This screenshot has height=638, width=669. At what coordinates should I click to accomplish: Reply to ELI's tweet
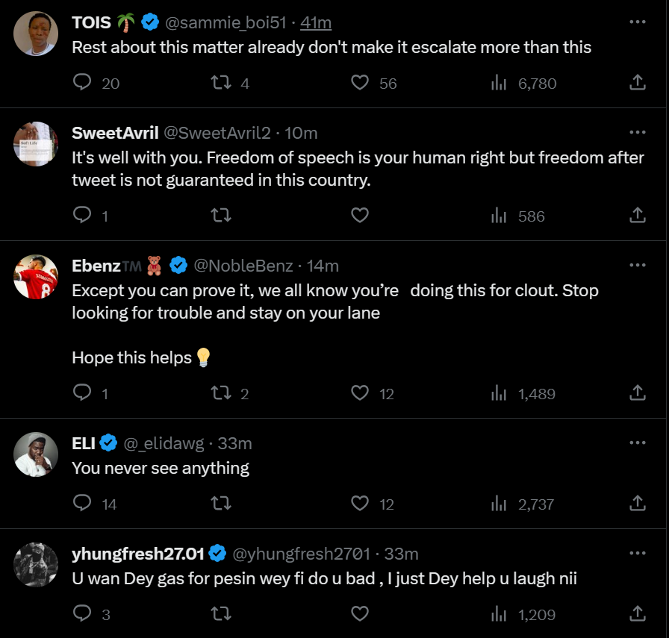[x=82, y=504]
